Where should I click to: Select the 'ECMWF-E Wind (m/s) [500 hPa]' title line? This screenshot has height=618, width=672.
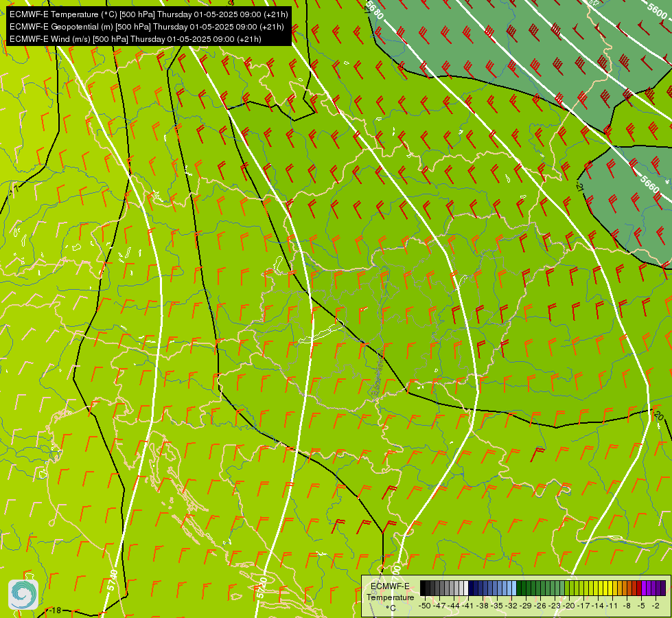(135, 39)
